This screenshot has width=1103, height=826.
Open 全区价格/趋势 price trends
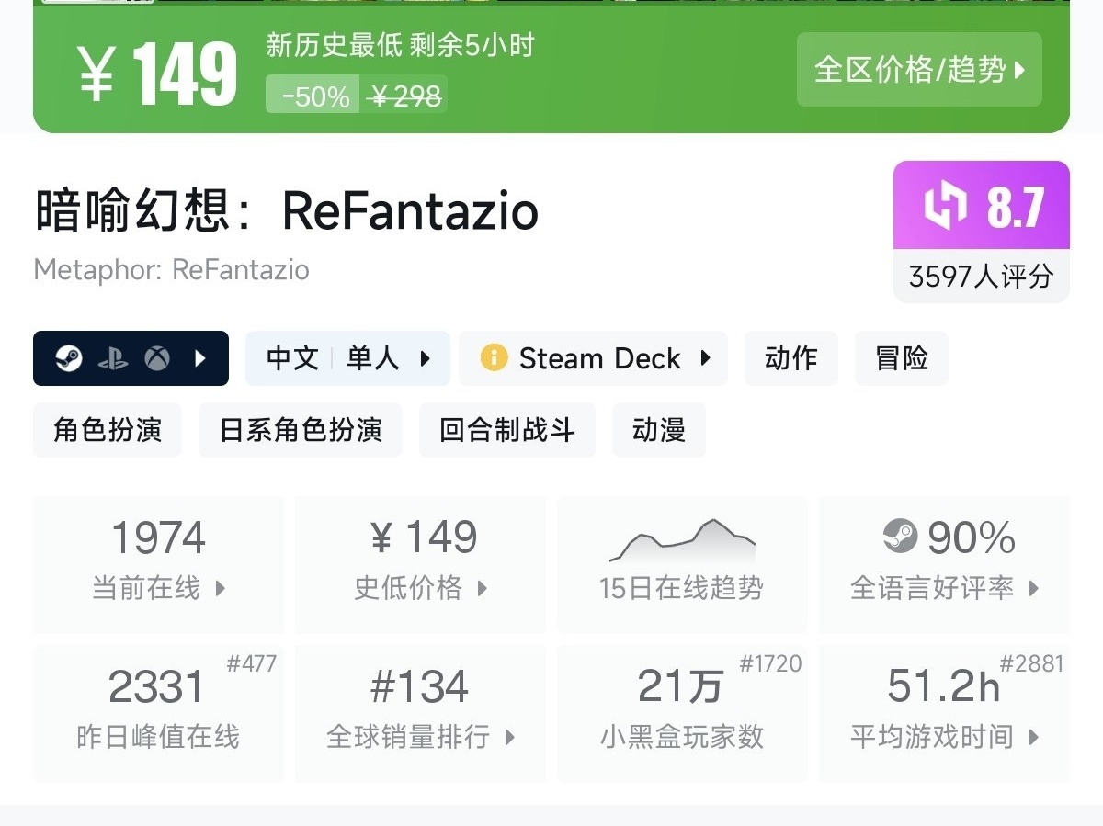919,70
